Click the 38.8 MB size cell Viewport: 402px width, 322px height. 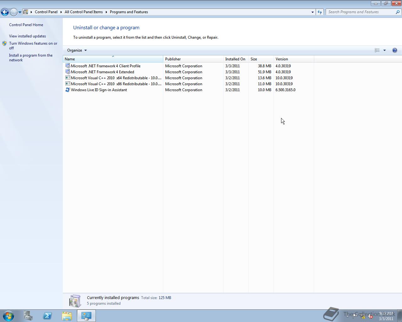264,66
